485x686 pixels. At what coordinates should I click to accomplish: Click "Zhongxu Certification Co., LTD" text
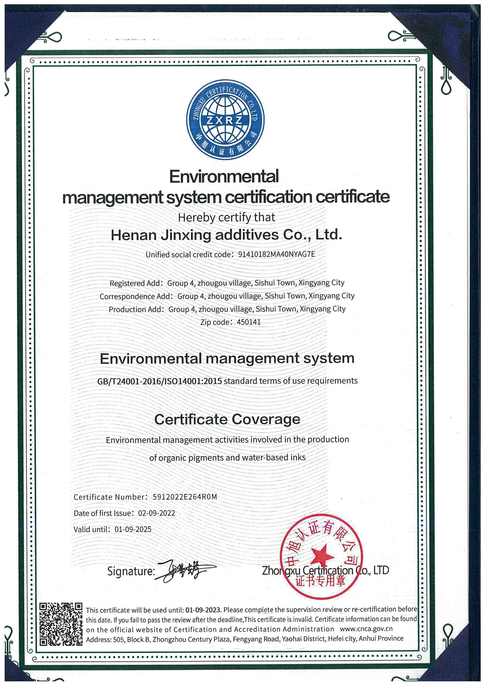click(326, 570)
